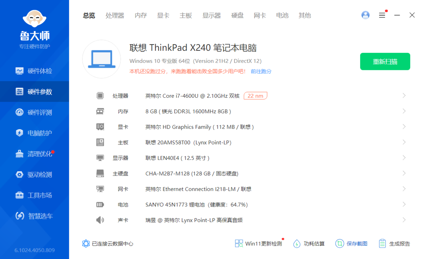Select the HD Graphics Family text
Image resolution: width=423 pixels, height=259 pixels.
coord(200,127)
